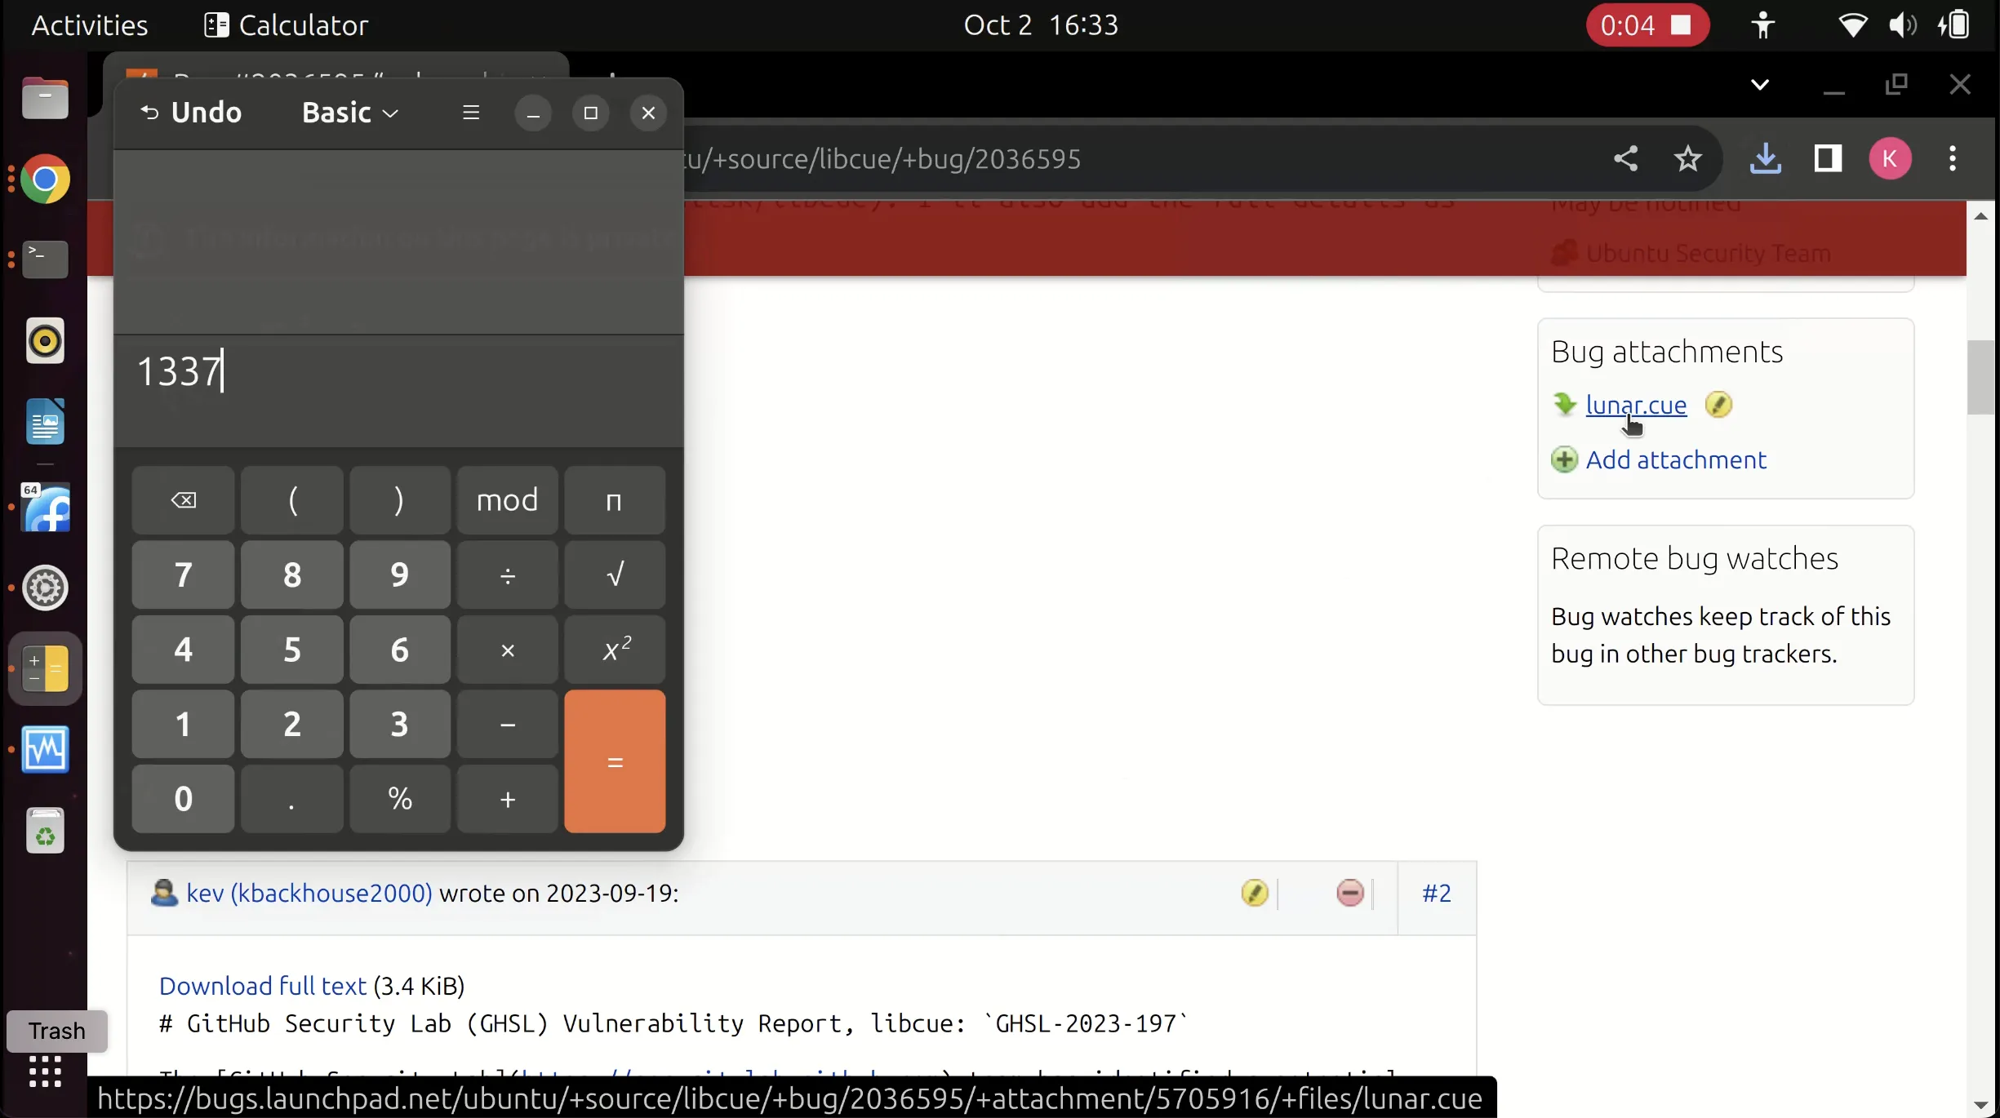2000x1118 pixels.
Task: Click the backspace/delete button
Action: coord(183,499)
